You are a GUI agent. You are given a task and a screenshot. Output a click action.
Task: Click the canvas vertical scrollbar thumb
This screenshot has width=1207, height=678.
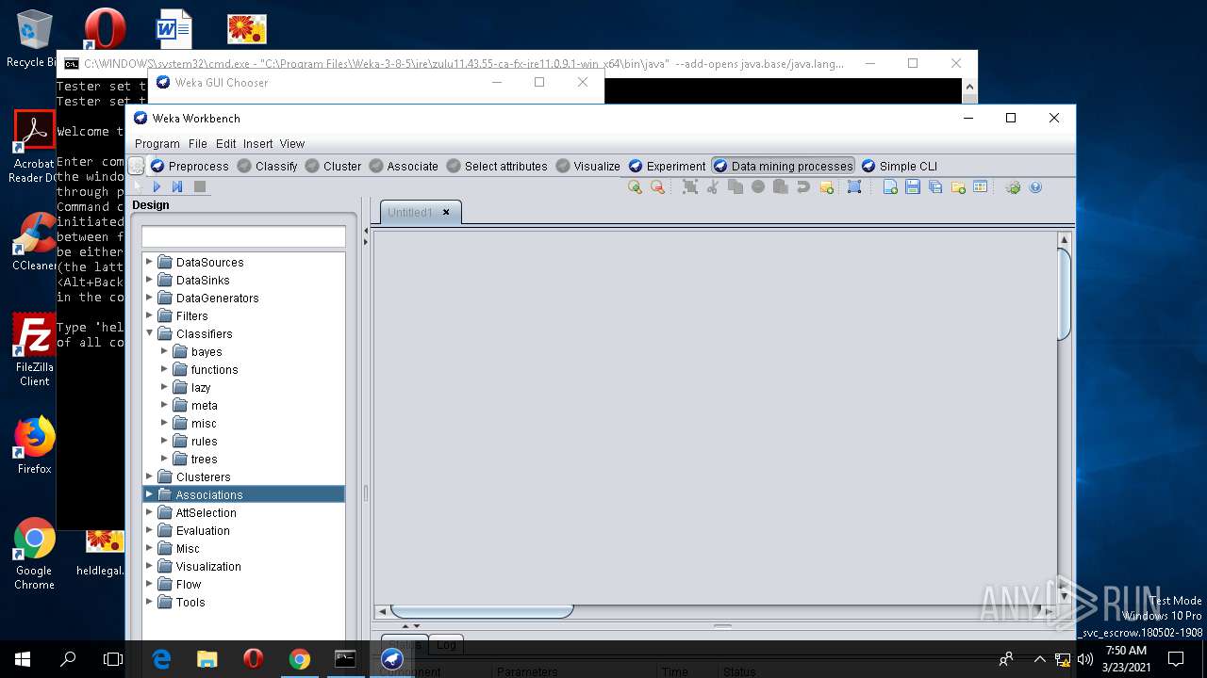pos(1064,293)
